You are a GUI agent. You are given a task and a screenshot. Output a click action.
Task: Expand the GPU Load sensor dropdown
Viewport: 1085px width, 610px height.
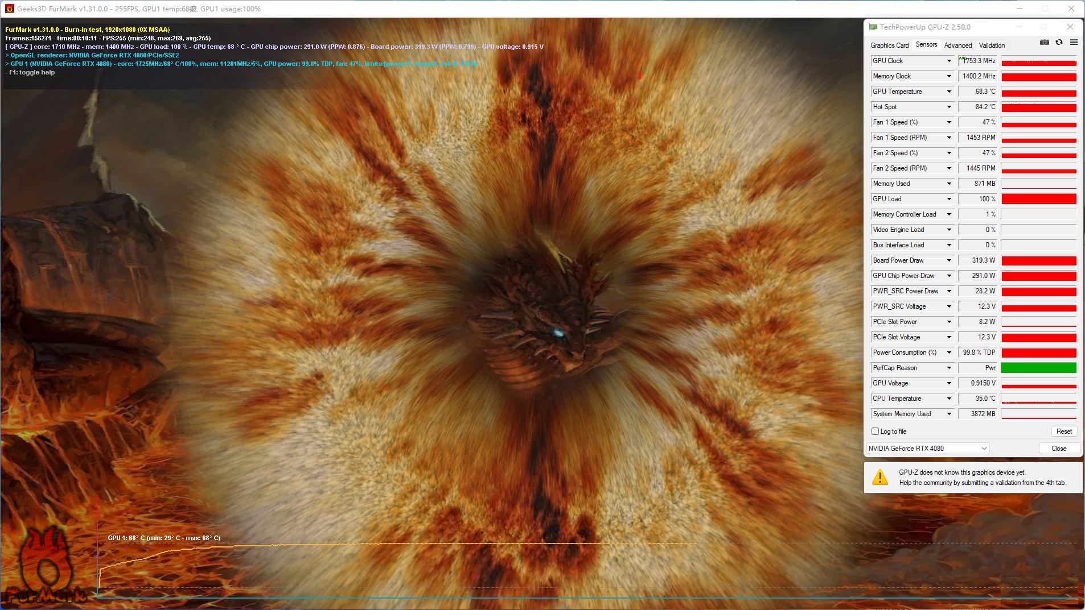(x=949, y=199)
